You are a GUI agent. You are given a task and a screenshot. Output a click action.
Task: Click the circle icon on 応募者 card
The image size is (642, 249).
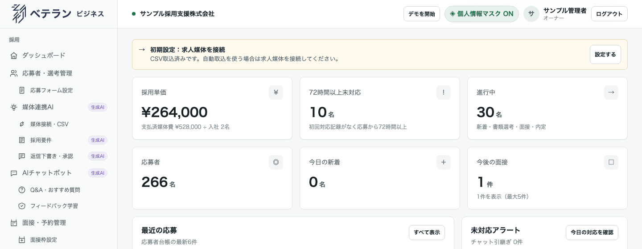[276, 162]
